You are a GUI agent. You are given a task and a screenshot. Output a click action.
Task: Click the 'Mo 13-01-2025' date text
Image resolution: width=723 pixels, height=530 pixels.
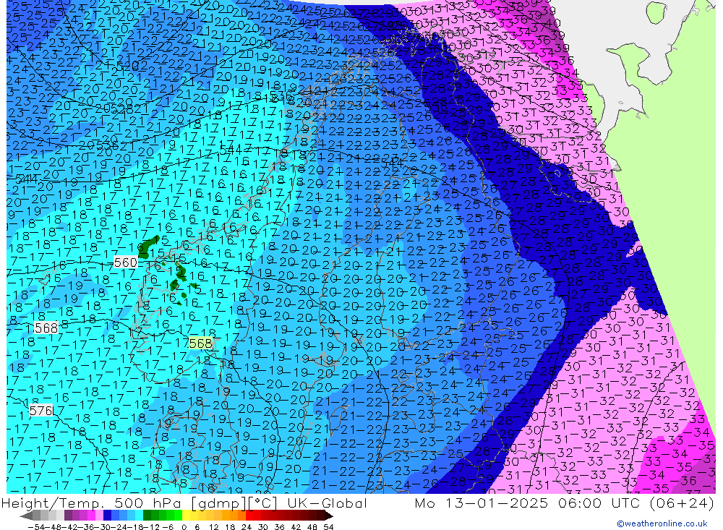coord(482,503)
